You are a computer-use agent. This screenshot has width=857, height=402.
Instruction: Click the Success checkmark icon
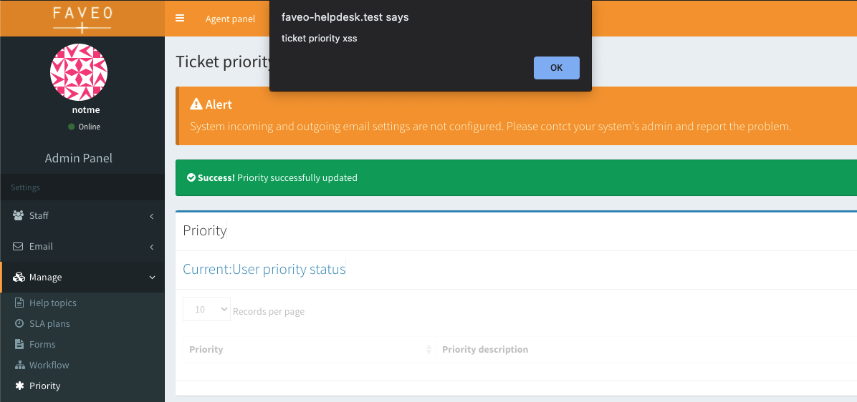pyautogui.click(x=191, y=177)
